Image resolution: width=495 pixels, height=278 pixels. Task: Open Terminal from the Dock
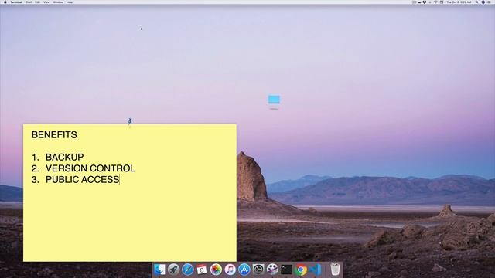pyautogui.click(x=286, y=270)
